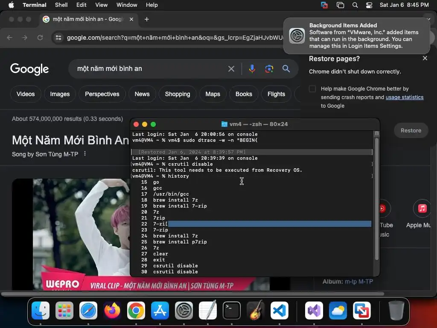This screenshot has height=328, width=437.
Task: Focus the Google search box
Action: [x=151, y=69]
